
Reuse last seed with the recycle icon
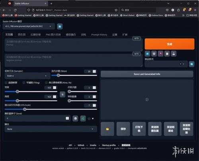point(83,119)
